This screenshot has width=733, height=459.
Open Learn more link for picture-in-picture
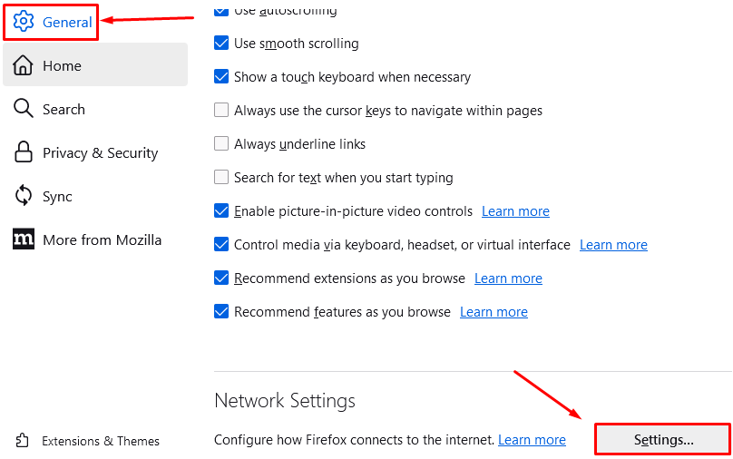[x=515, y=211]
